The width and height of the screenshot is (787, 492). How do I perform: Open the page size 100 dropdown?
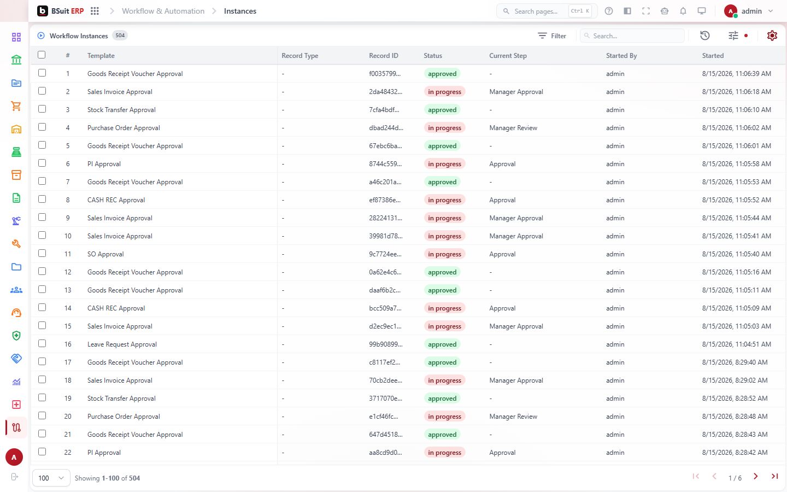[51, 478]
